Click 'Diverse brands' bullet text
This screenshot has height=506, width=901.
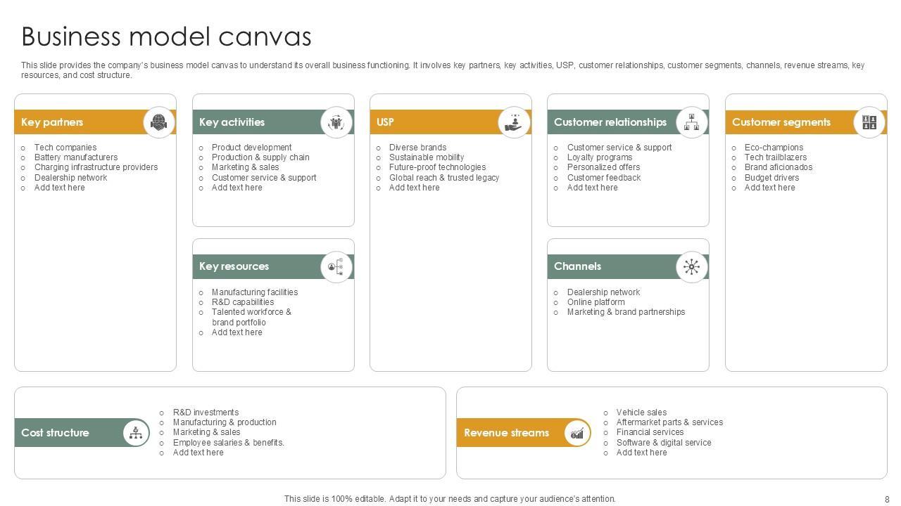click(x=417, y=148)
